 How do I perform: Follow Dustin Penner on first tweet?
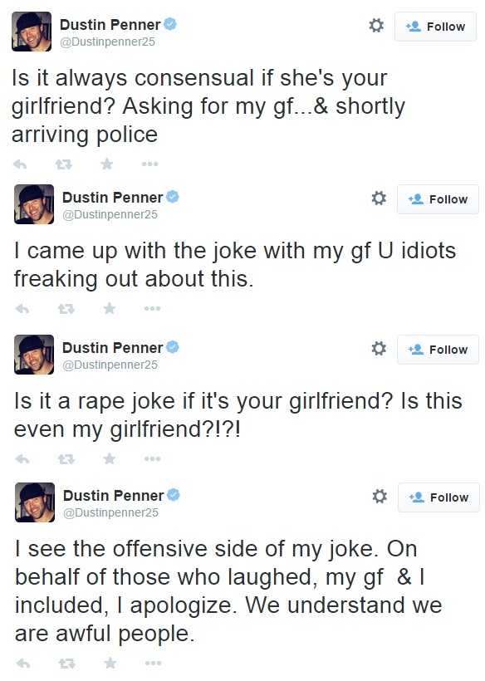435,27
